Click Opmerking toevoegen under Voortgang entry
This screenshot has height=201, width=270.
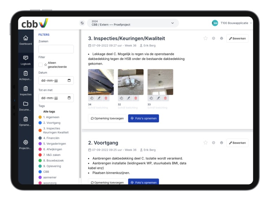pos(107,182)
